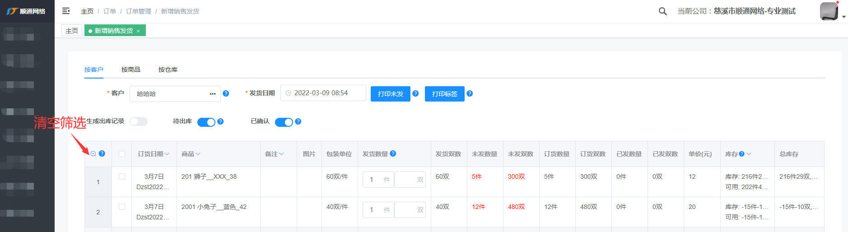The image size is (848, 232).
Task: Switch to the 按商品 tab
Action: pos(130,70)
